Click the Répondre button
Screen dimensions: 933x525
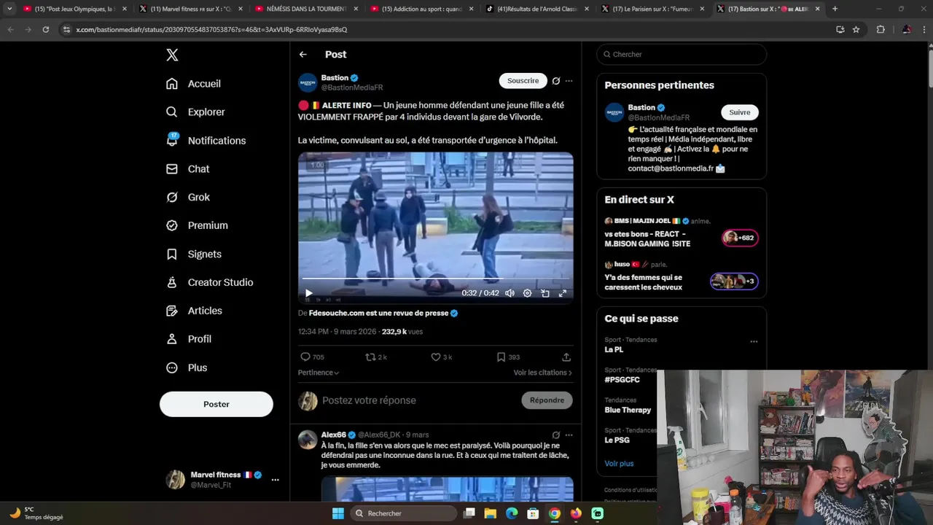coord(547,400)
